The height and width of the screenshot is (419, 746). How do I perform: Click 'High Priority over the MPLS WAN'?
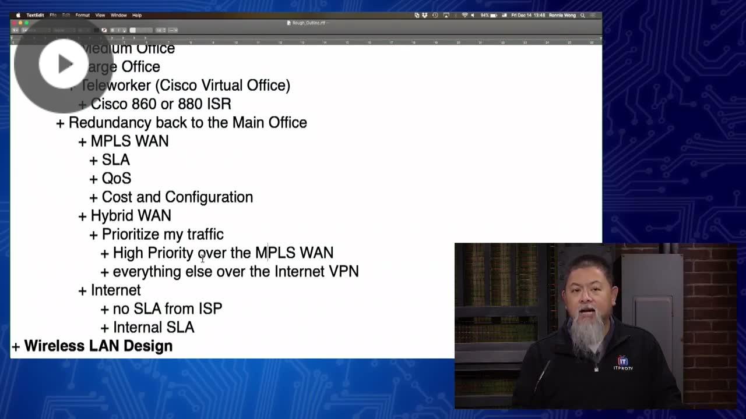tap(223, 253)
